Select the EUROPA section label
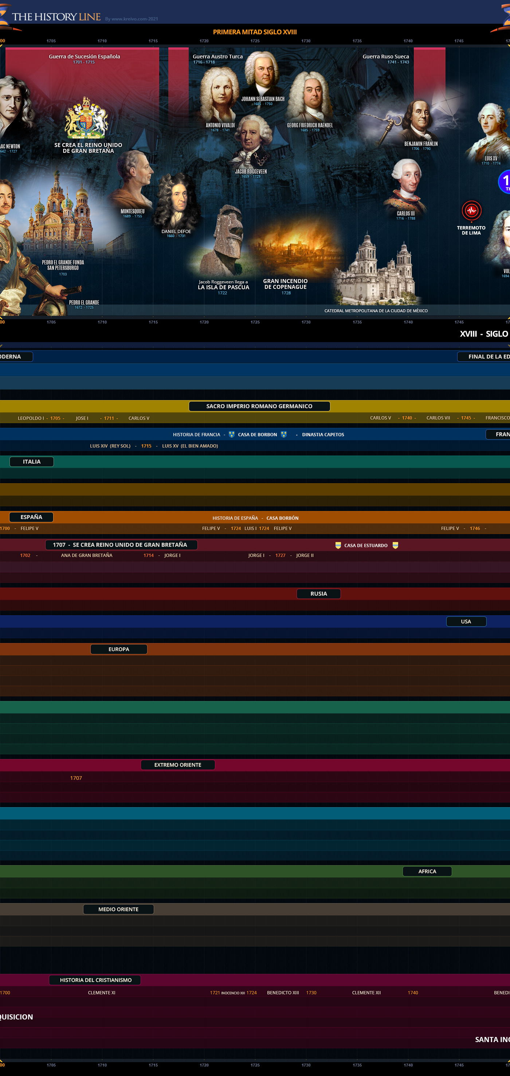 [x=119, y=649]
